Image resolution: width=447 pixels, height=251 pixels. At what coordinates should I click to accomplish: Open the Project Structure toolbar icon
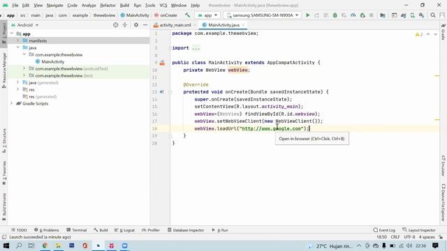383,15
